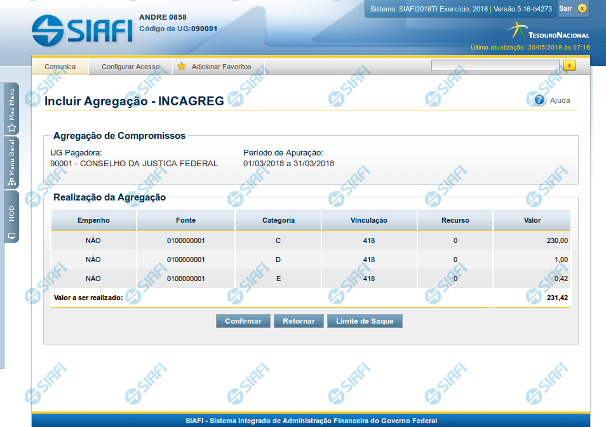606x427 pixels.
Task: Click the Adicionar Favoritos star icon
Action: coord(182,67)
